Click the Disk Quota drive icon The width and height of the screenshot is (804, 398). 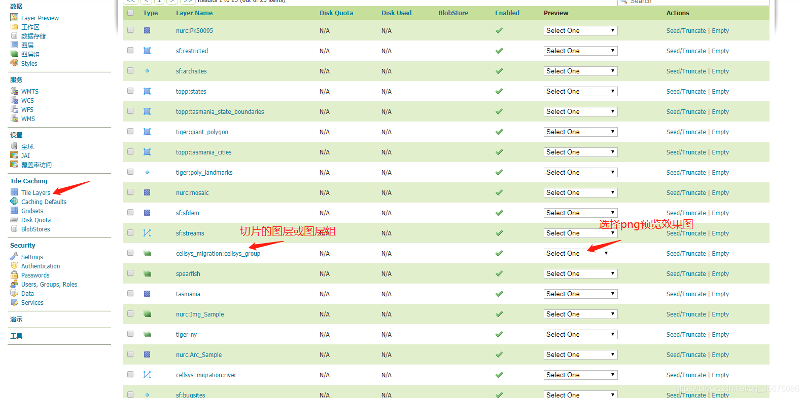[14, 220]
